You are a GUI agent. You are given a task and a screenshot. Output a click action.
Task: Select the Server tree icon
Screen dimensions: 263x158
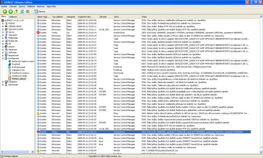tap(7, 32)
